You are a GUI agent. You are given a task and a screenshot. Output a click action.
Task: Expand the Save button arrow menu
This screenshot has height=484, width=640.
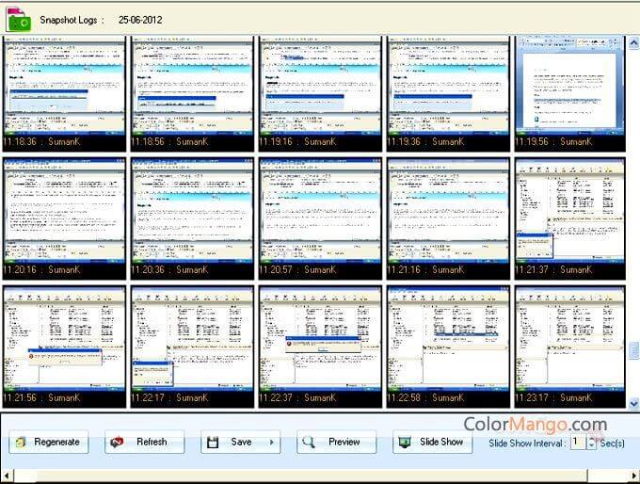click(272, 442)
